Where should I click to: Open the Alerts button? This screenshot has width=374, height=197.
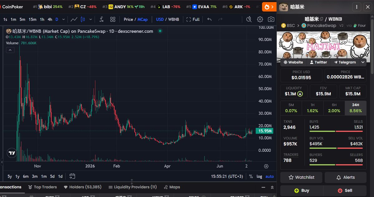click(346, 177)
